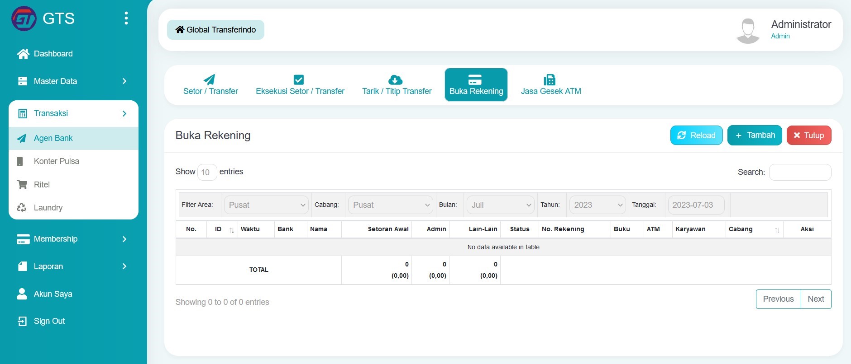Open Laundry menu item
The image size is (851, 364).
click(x=73, y=208)
